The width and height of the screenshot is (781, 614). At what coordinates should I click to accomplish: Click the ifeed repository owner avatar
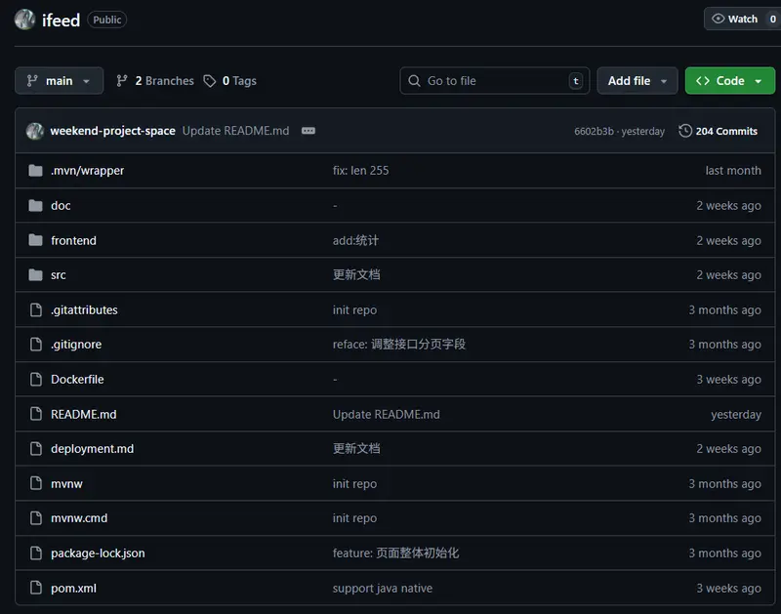pyautogui.click(x=25, y=20)
